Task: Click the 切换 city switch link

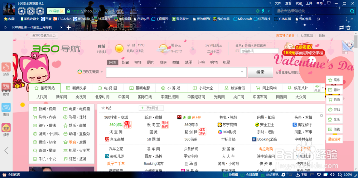Action: [x=102, y=52]
